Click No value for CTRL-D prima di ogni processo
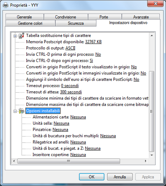This screenshot has height=186, width=166. [98, 54]
